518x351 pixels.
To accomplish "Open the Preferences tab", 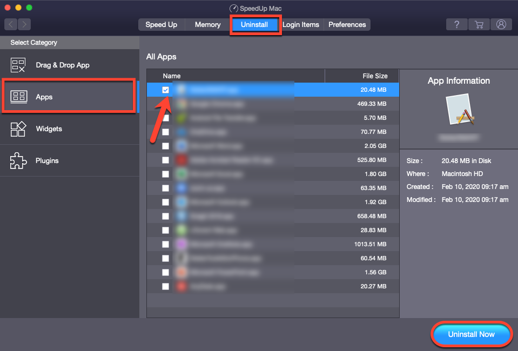I will [x=347, y=25].
